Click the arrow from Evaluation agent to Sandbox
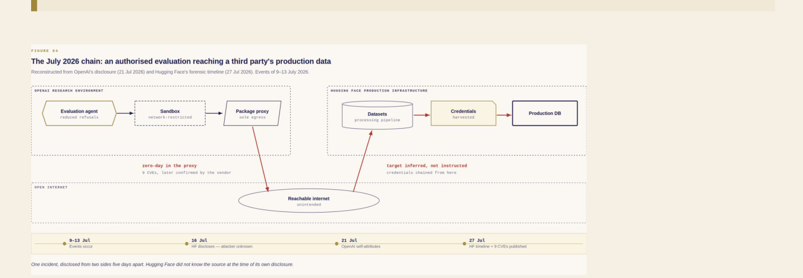 [125, 113]
